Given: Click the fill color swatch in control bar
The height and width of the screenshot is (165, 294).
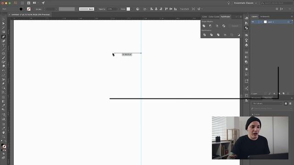Looking at the screenshot, I should pos(21,9).
